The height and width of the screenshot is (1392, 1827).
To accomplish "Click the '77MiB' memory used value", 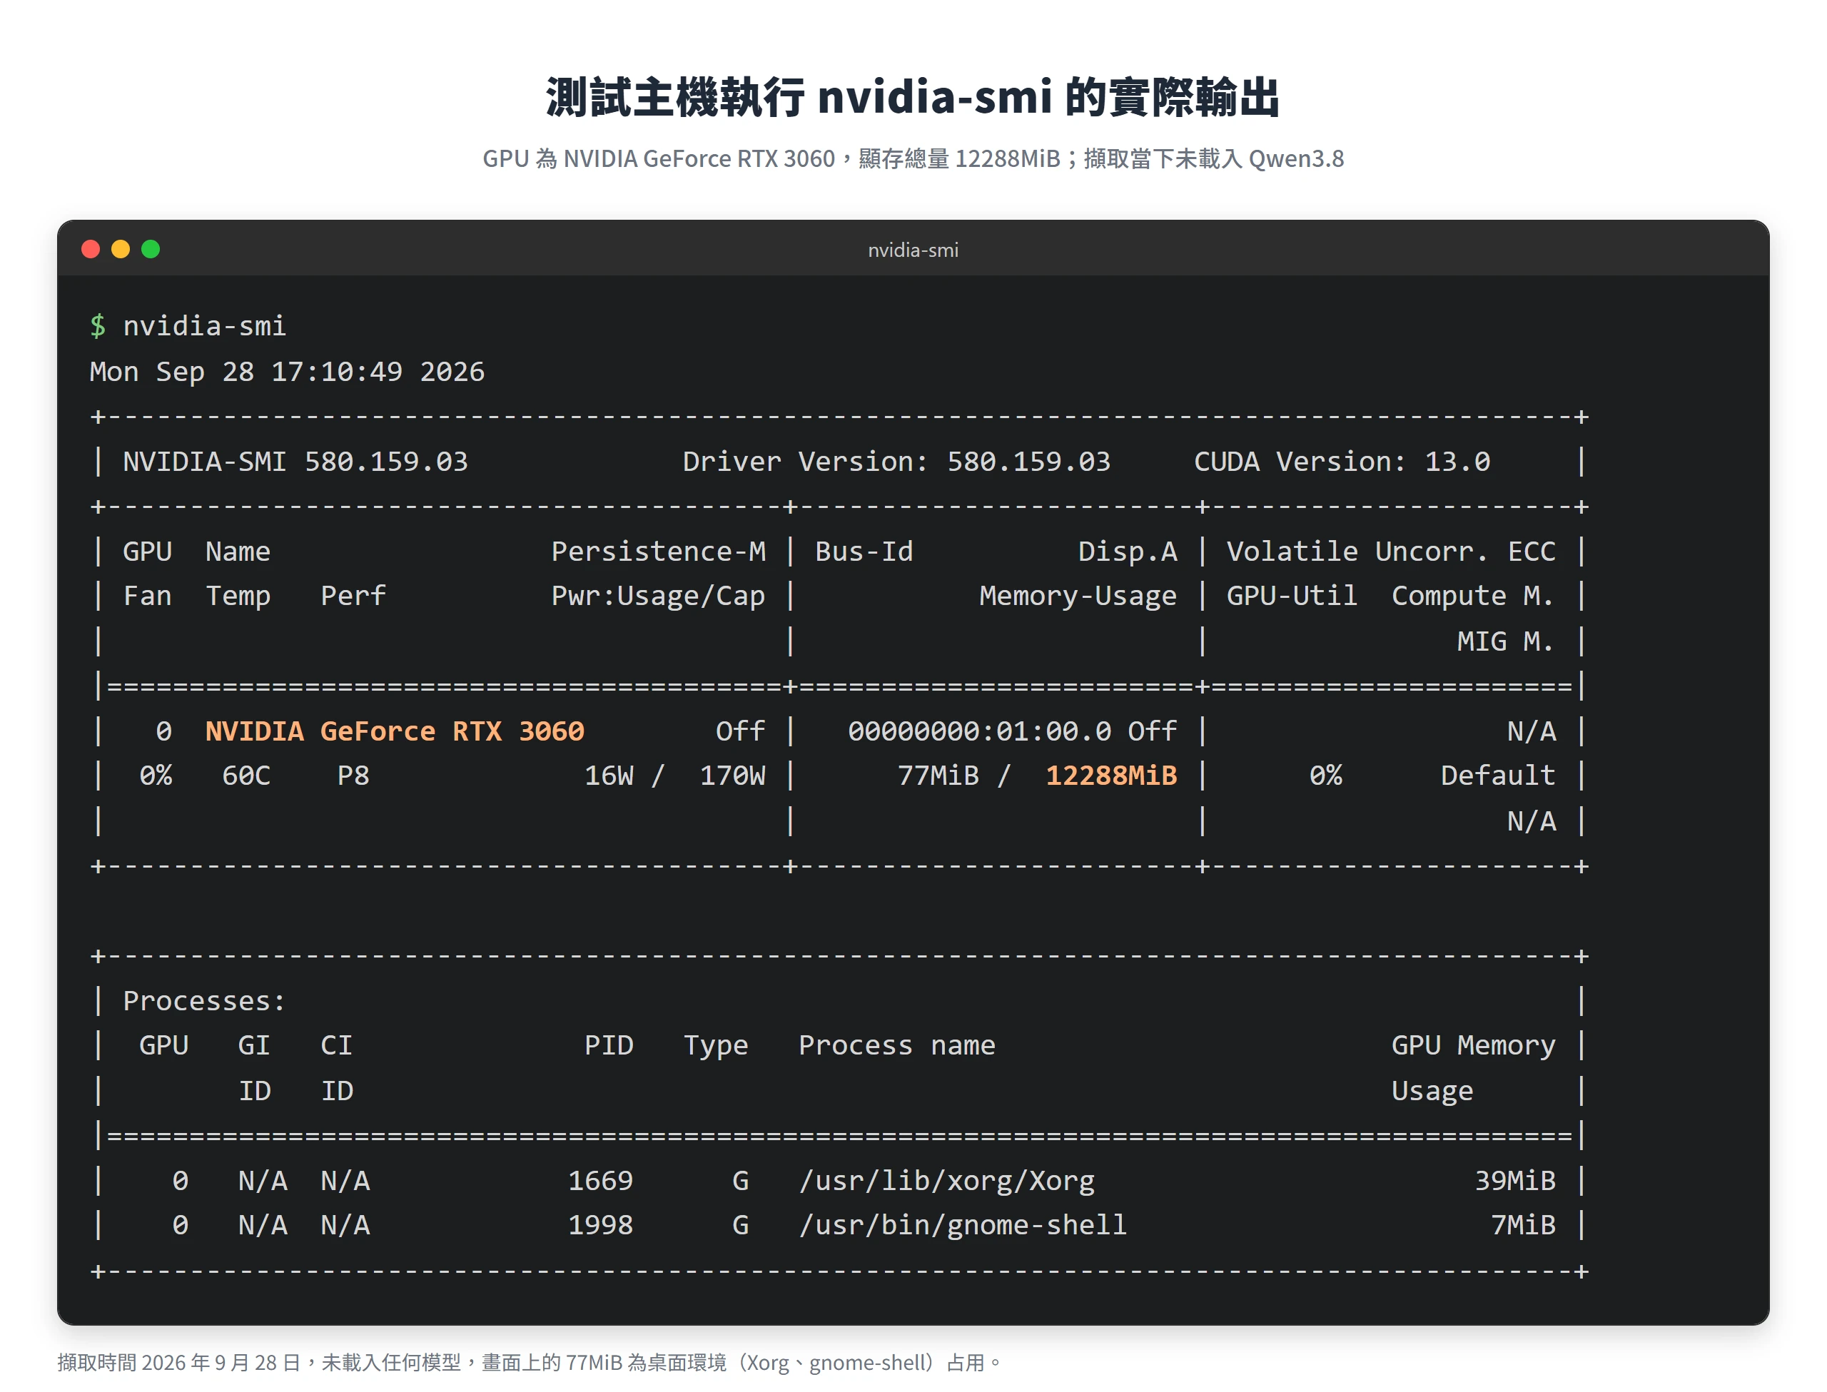I will (x=938, y=776).
